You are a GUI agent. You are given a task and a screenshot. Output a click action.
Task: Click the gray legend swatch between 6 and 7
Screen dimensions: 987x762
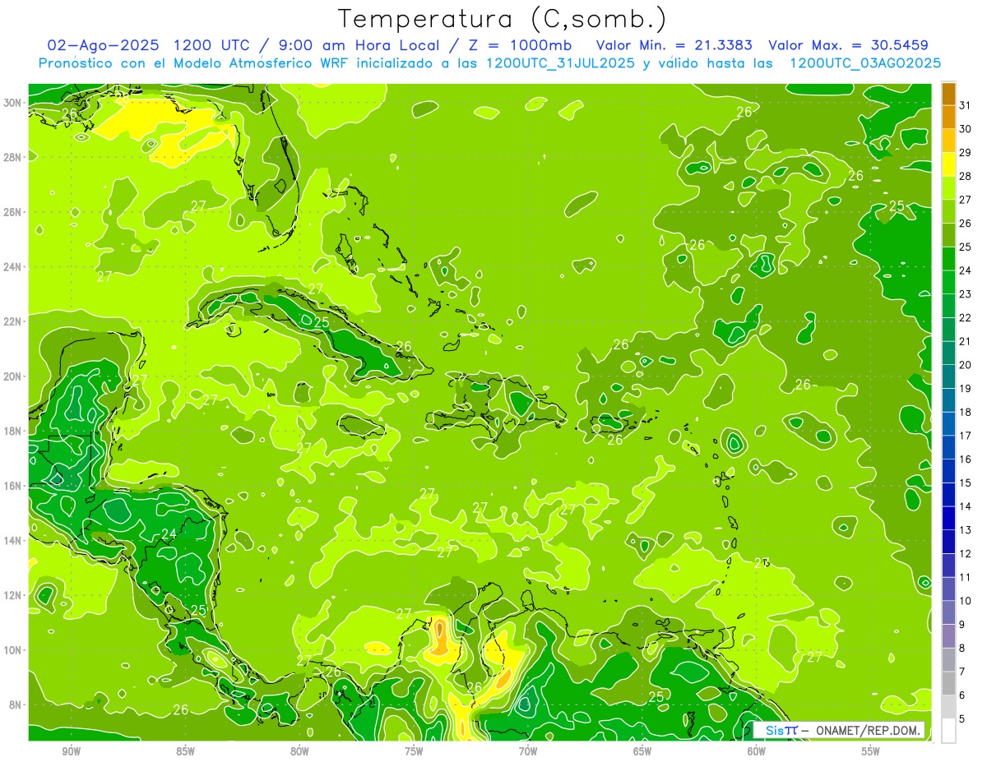pos(948,683)
